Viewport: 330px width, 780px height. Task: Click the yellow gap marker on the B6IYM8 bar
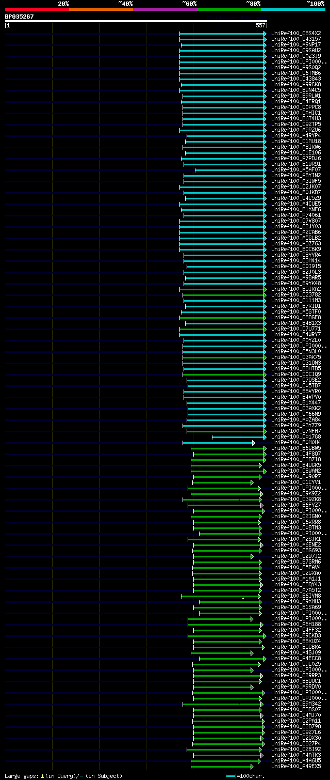tap(243, 598)
